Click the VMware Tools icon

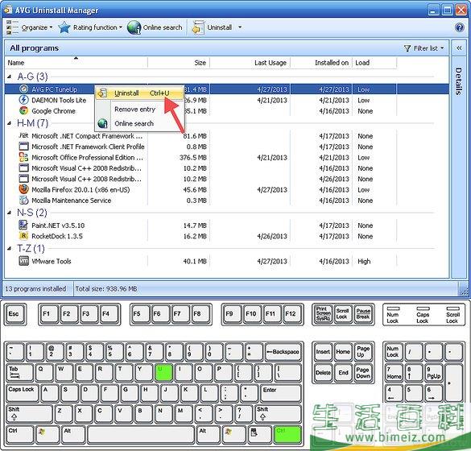tap(23, 261)
